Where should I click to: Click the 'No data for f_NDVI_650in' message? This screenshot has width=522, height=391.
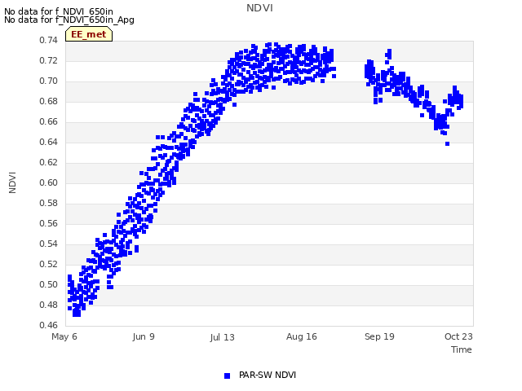click(x=59, y=11)
